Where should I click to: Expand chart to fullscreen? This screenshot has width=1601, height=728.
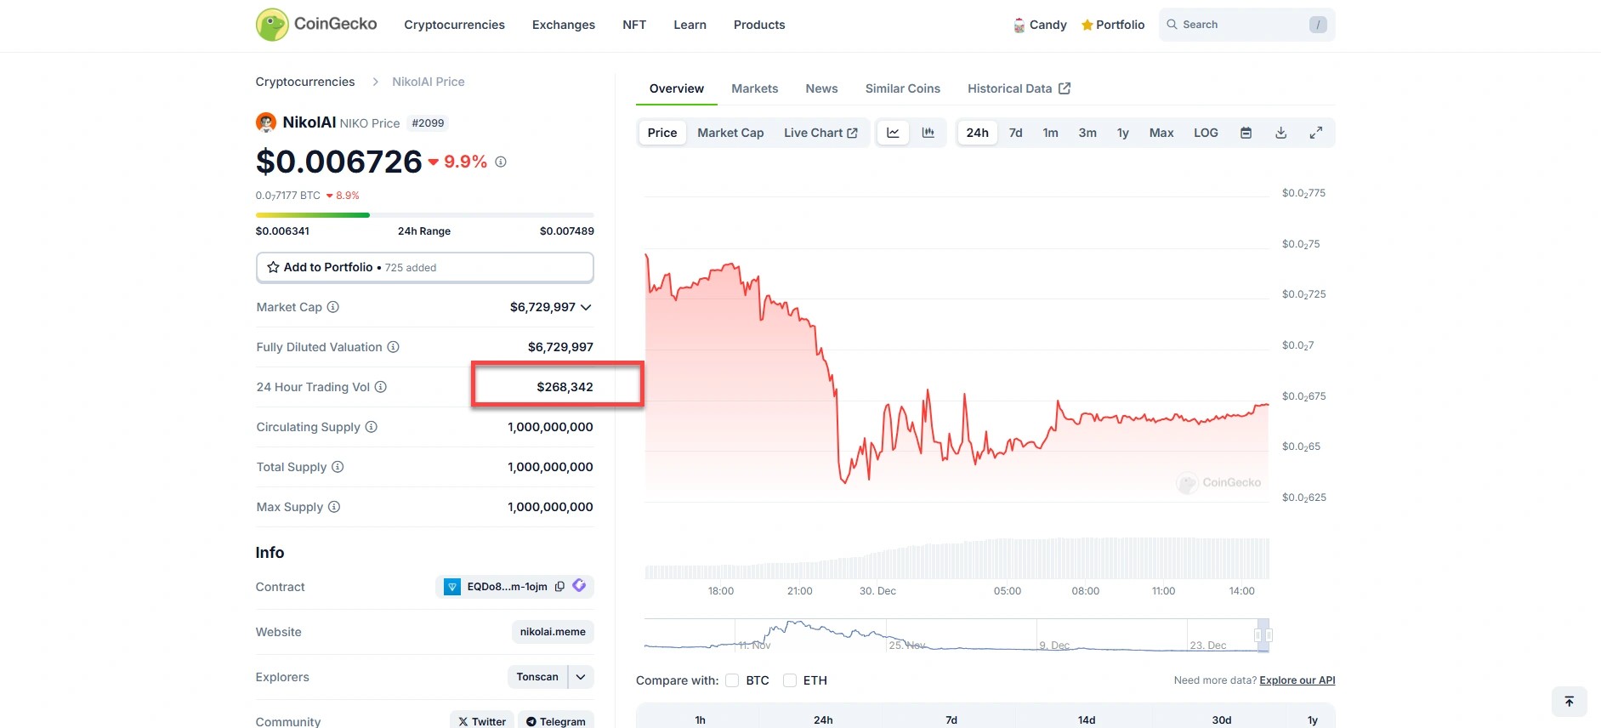pyautogui.click(x=1315, y=133)
